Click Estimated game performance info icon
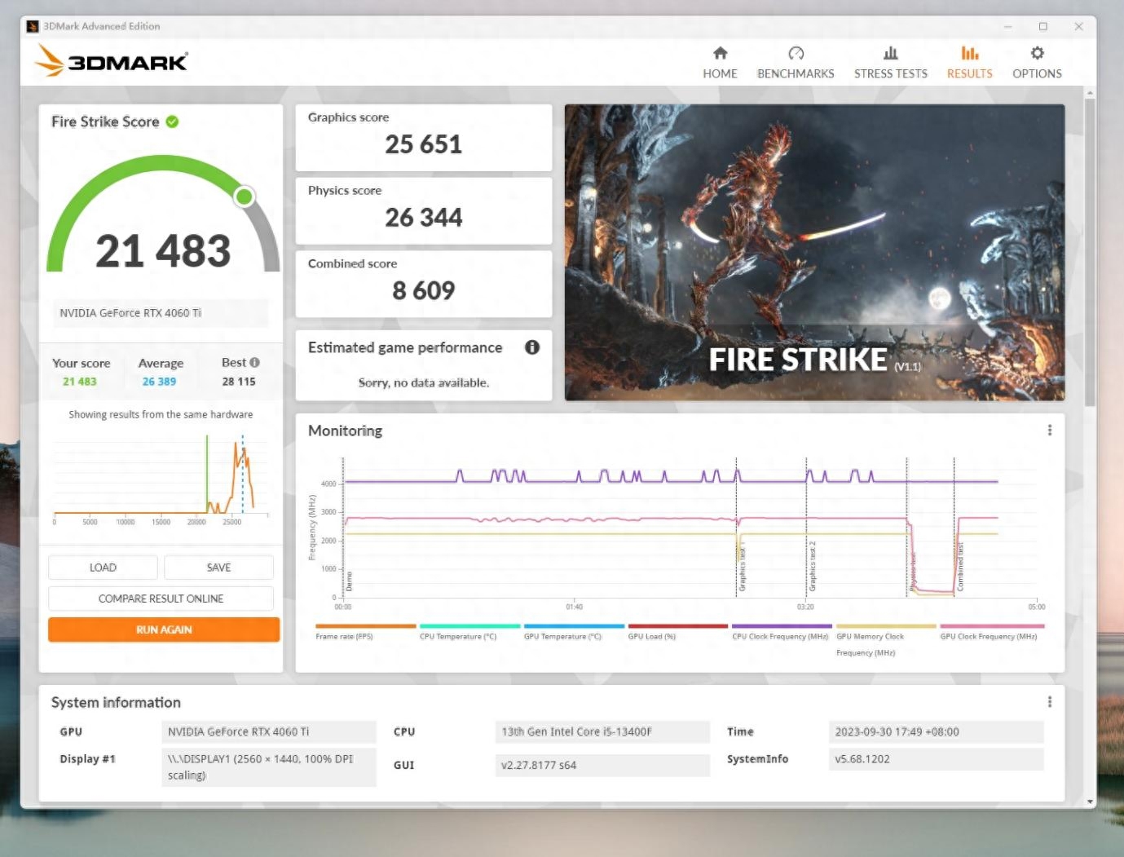Screen dimensions: 1124x857 pyautogui.click(x=532, y=347)
